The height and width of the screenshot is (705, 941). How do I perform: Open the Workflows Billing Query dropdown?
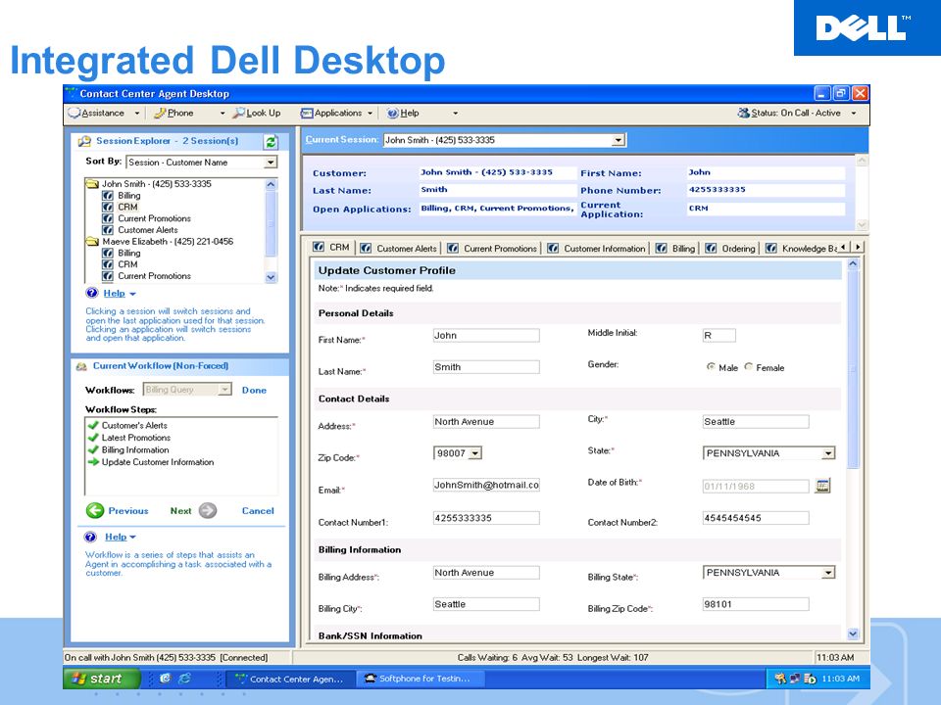pyautogui.click(x=224, y=390)
